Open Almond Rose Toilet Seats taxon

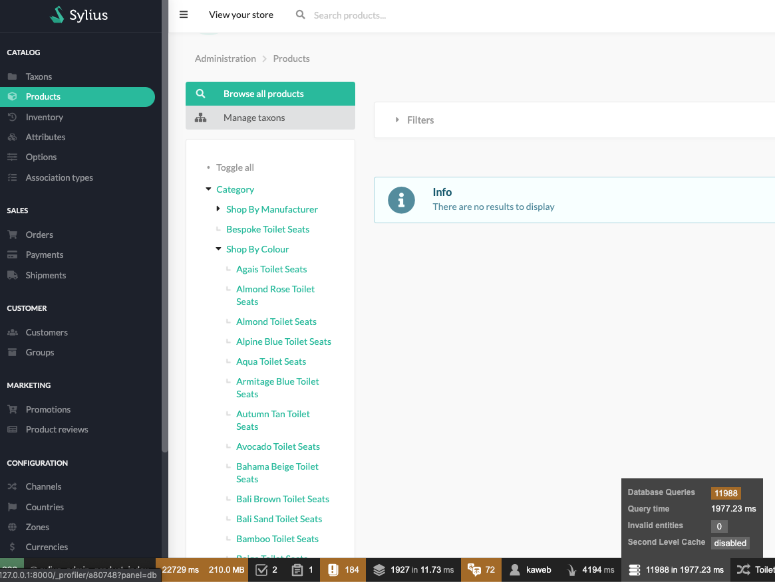[275, 295]
